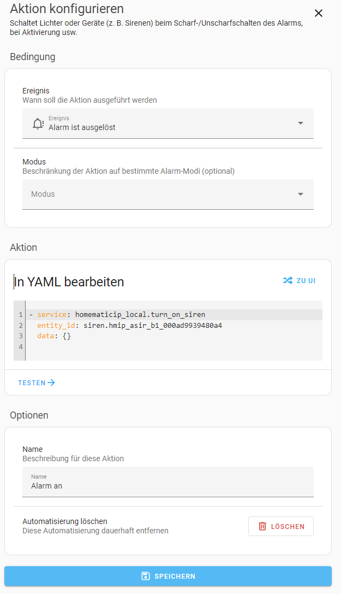Expand the Modus dropdown arrow
341x594 pixels.
[301, 194]
